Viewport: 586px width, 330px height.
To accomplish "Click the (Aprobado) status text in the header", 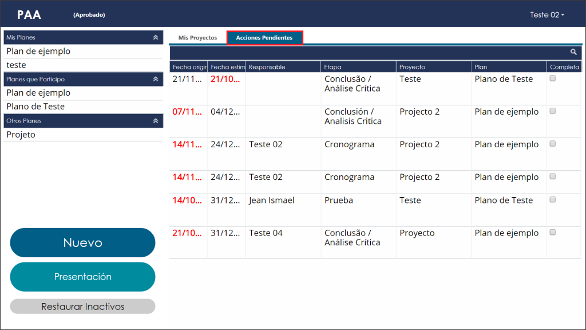I will coord(89,15).
